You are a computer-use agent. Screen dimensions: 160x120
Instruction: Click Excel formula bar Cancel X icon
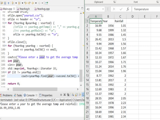click(x=114, y=9)
